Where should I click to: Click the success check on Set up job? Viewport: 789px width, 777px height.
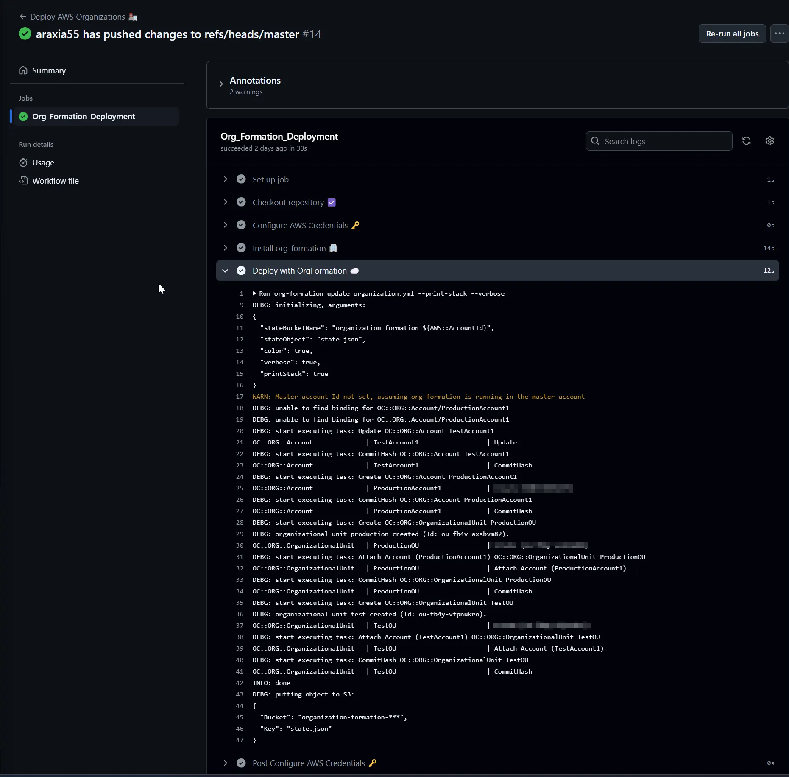pyautogui.click(x=241, y=179)
